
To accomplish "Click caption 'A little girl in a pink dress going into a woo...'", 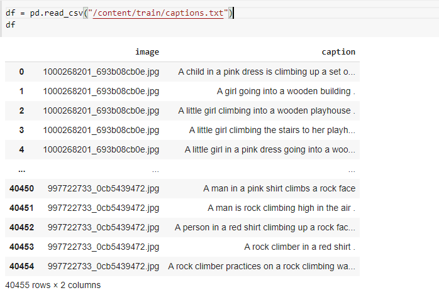I will pyautogui.click(x=270, y=150).
